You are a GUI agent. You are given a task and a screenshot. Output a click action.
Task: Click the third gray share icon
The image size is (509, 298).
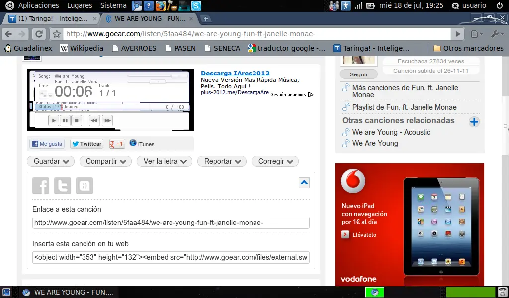85,185
